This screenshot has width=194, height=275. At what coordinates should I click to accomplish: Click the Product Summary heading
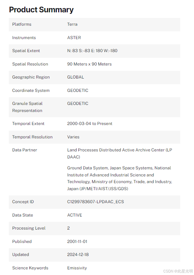click(41, 10)
